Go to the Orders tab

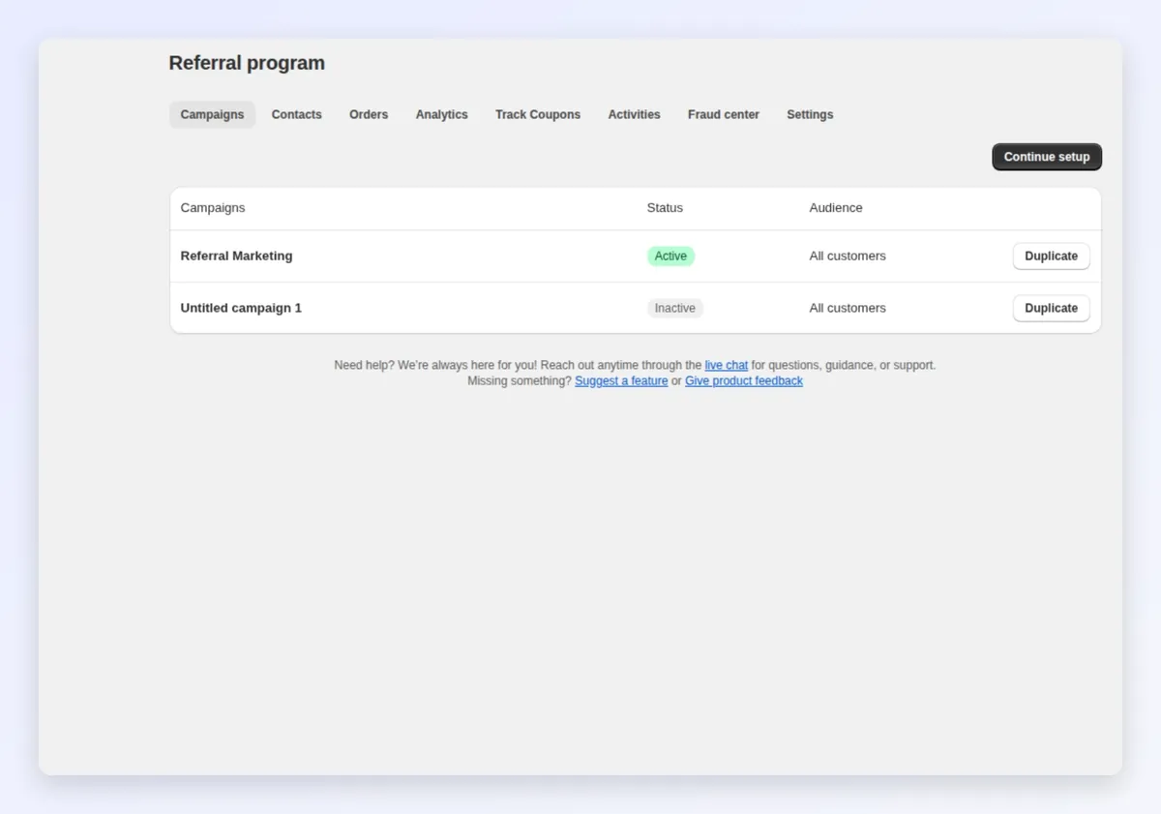coord(369,114)
